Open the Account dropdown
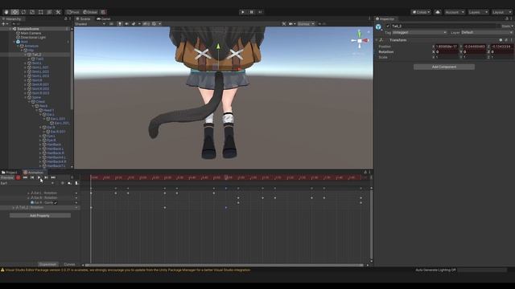 pyautogui.click(x=454, y=12)
